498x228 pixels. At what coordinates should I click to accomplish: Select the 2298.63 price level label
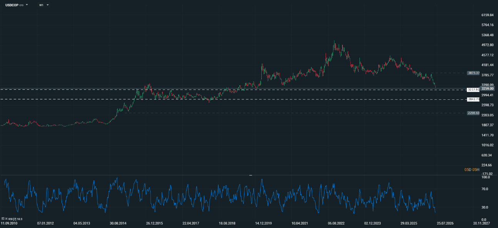point(473,113)
